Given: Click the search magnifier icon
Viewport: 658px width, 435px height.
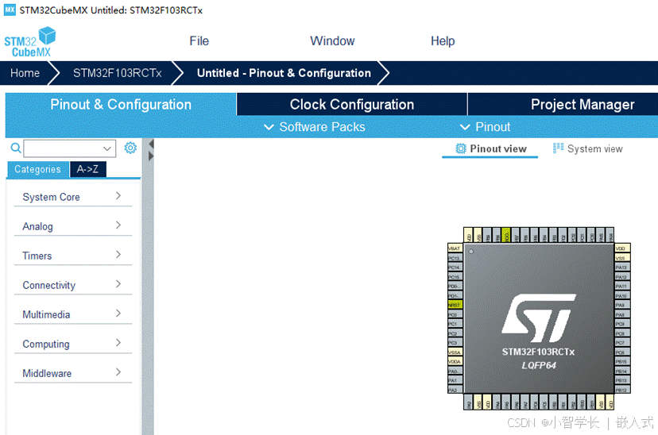Looking at the screenshot, I should click(x=16, y=148).
